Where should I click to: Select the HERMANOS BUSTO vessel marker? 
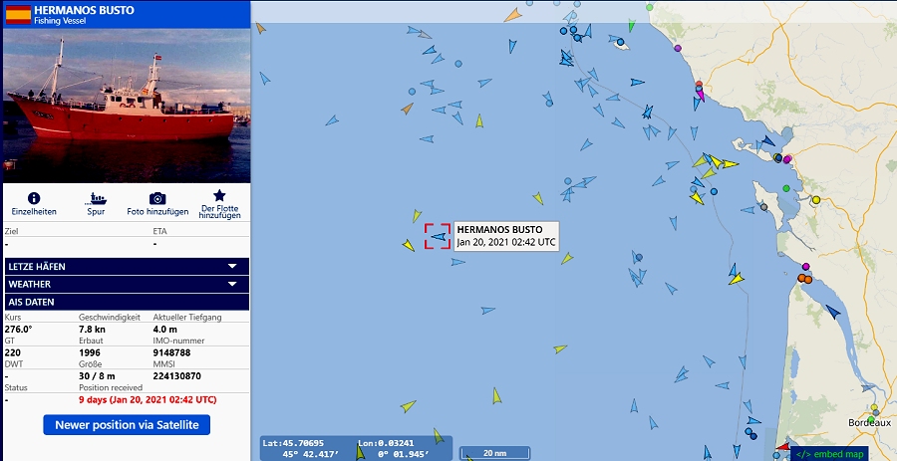click(x=439, y=236)
